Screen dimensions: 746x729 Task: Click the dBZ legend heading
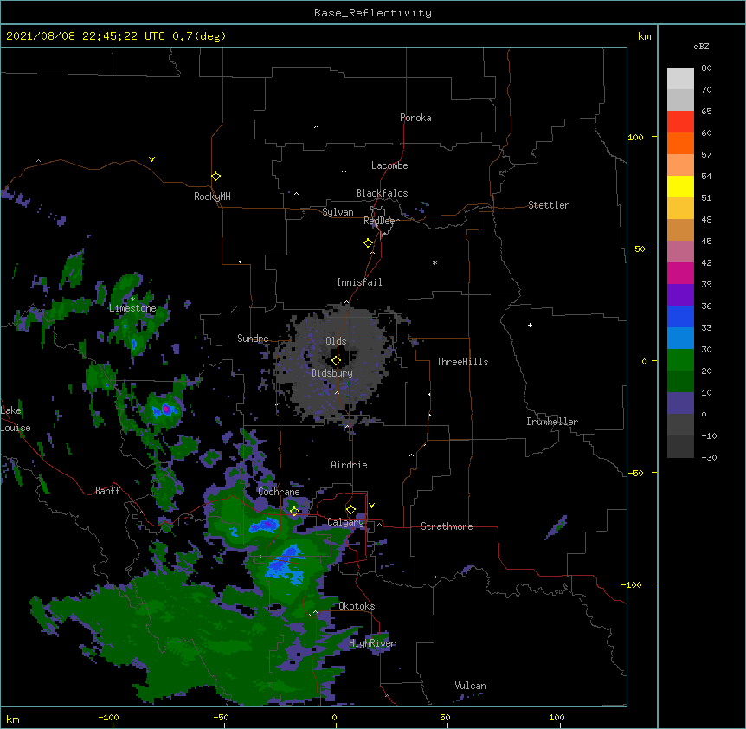click(x=701, y=46)
